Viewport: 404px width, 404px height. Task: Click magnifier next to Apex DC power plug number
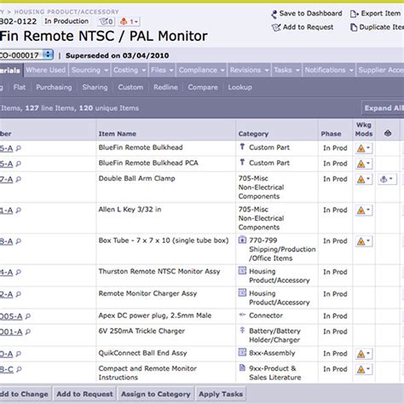tap(28, 316)
